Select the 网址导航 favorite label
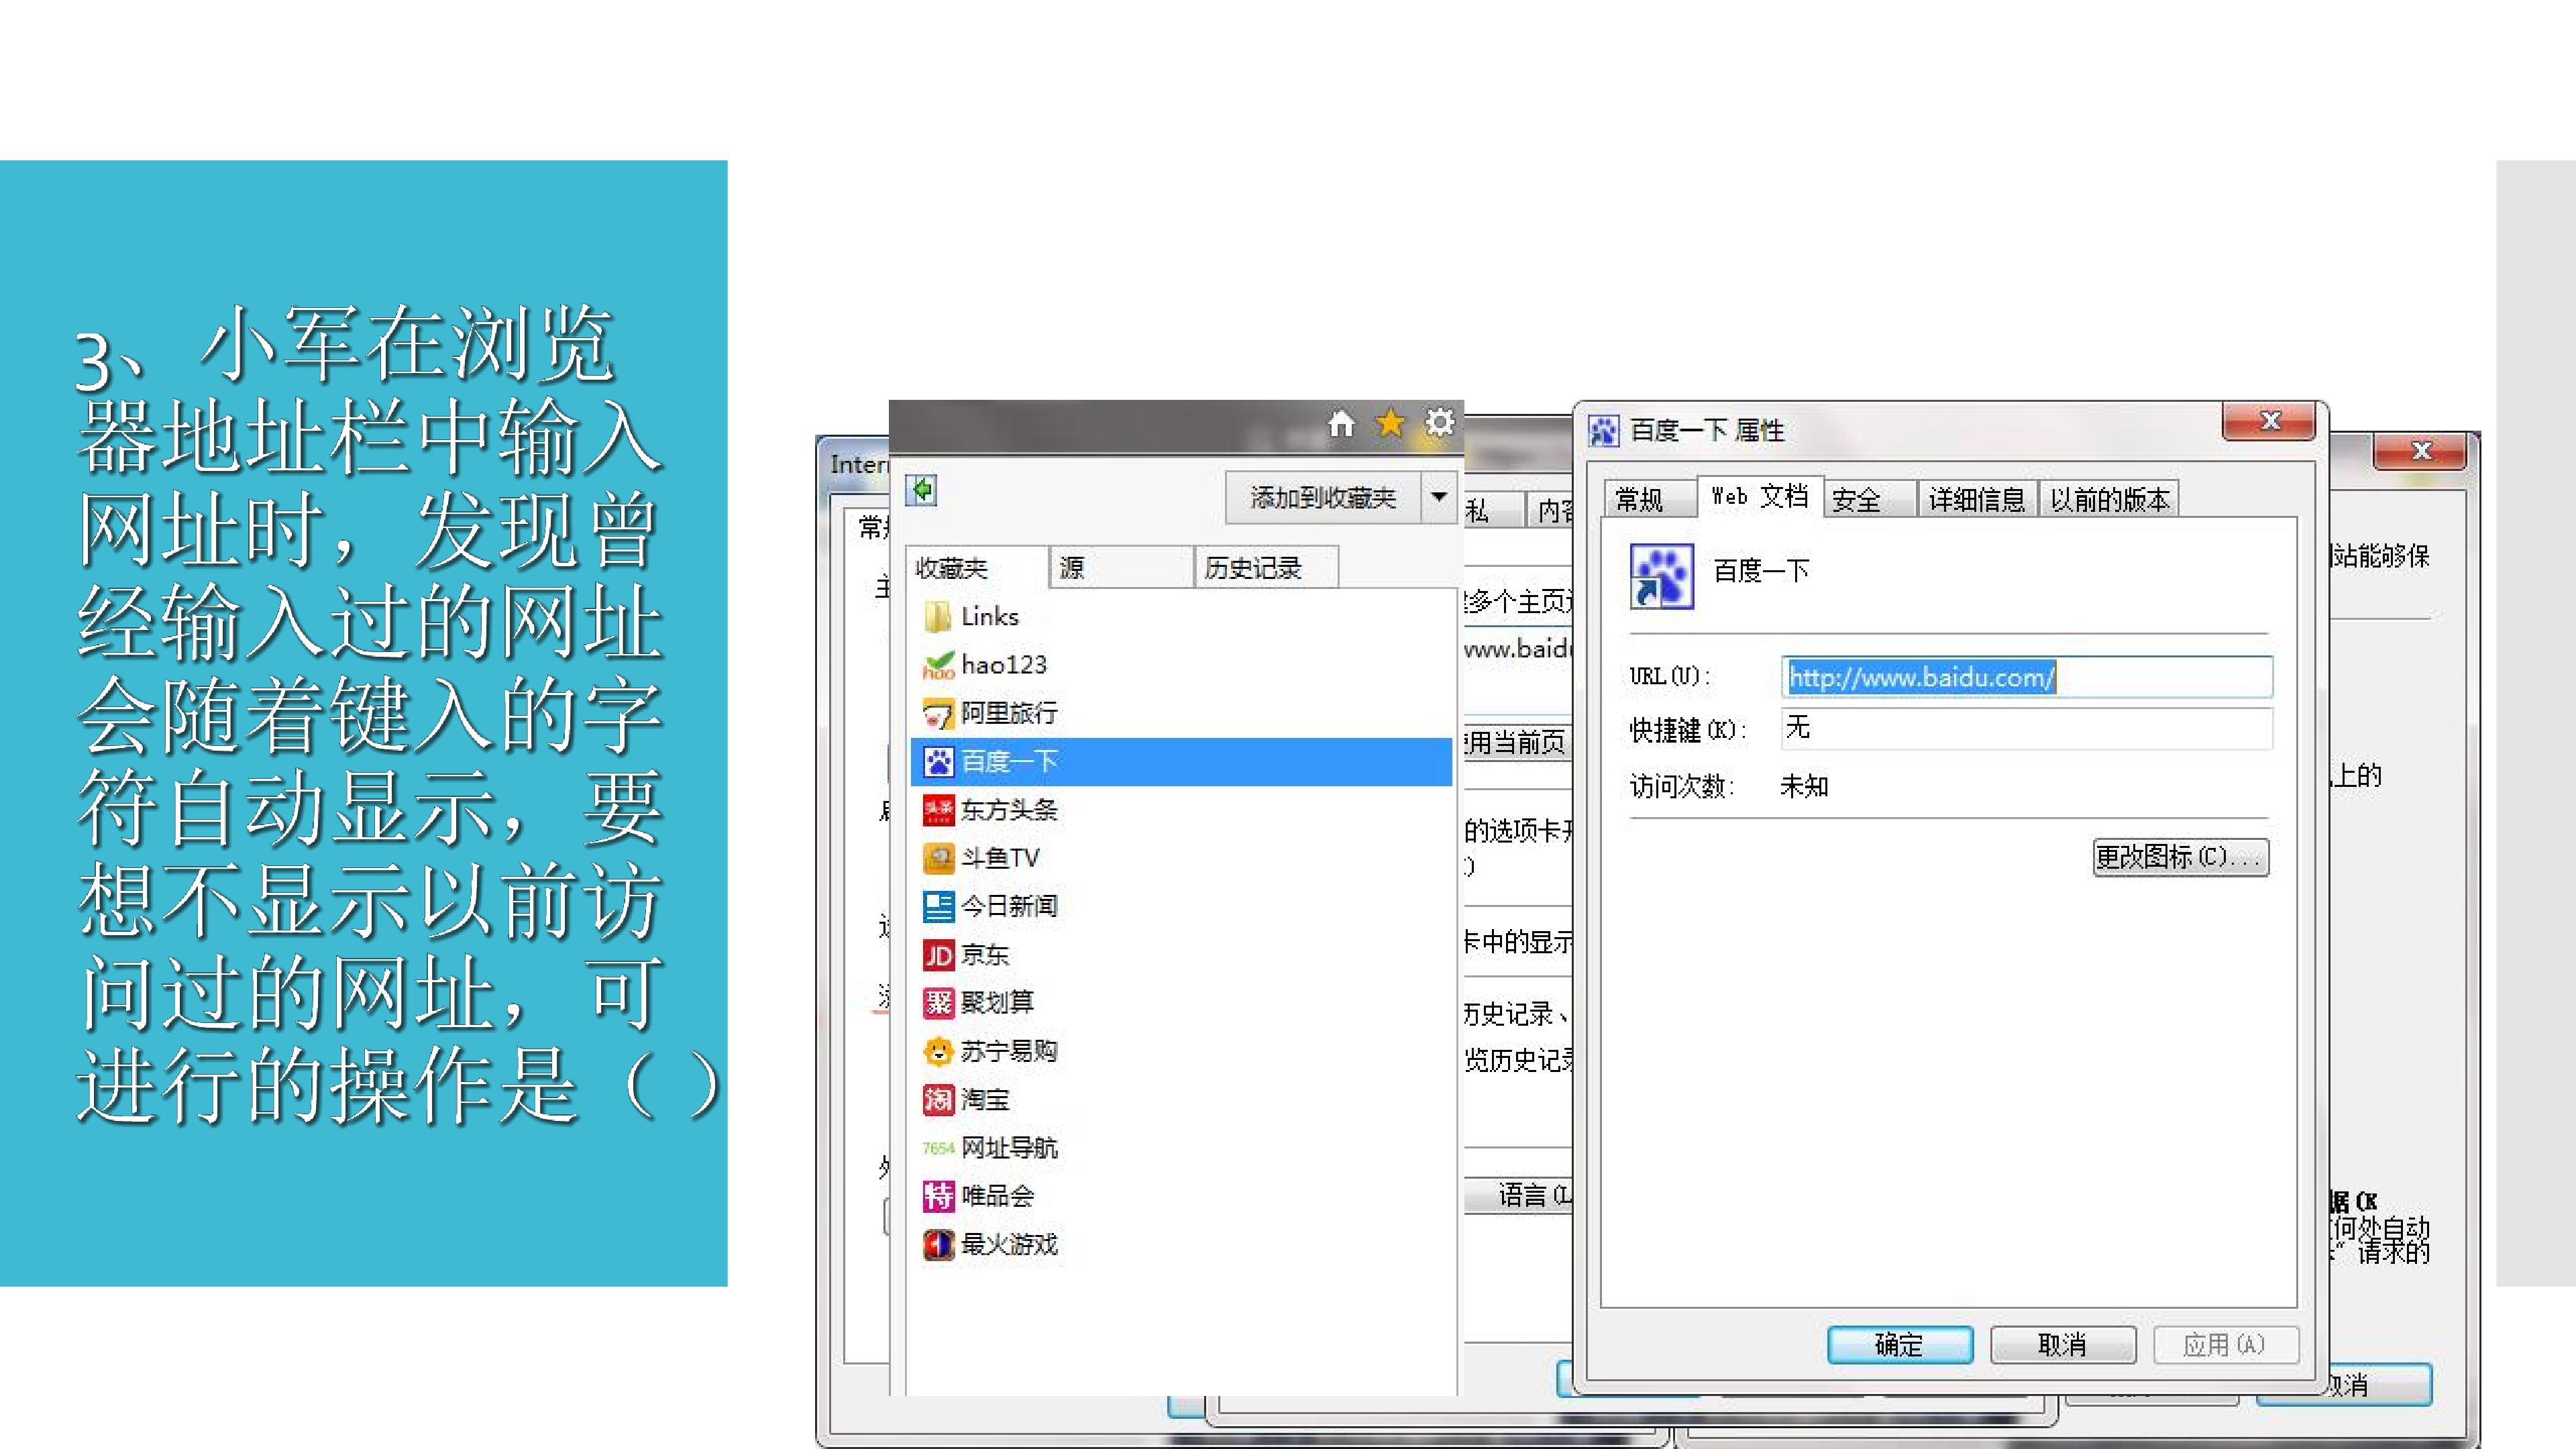Image resolution: width=2576 pixels, height=1449 pixels. 1009,1148
